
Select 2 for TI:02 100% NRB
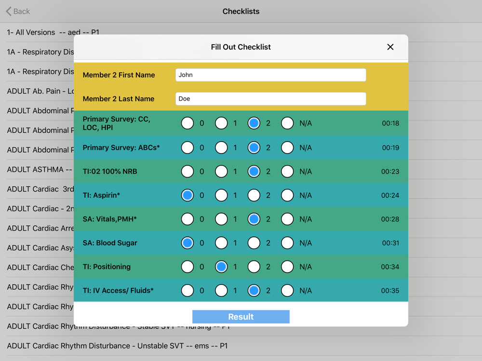pos(254,171)
